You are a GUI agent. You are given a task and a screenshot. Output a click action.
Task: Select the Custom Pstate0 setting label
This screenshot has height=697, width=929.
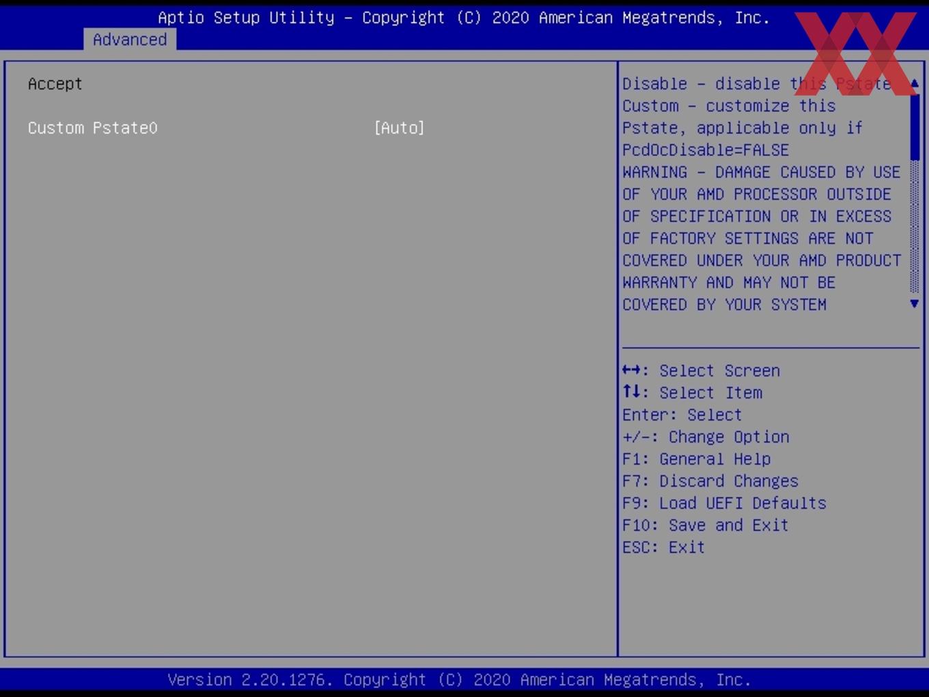[93, 128]
